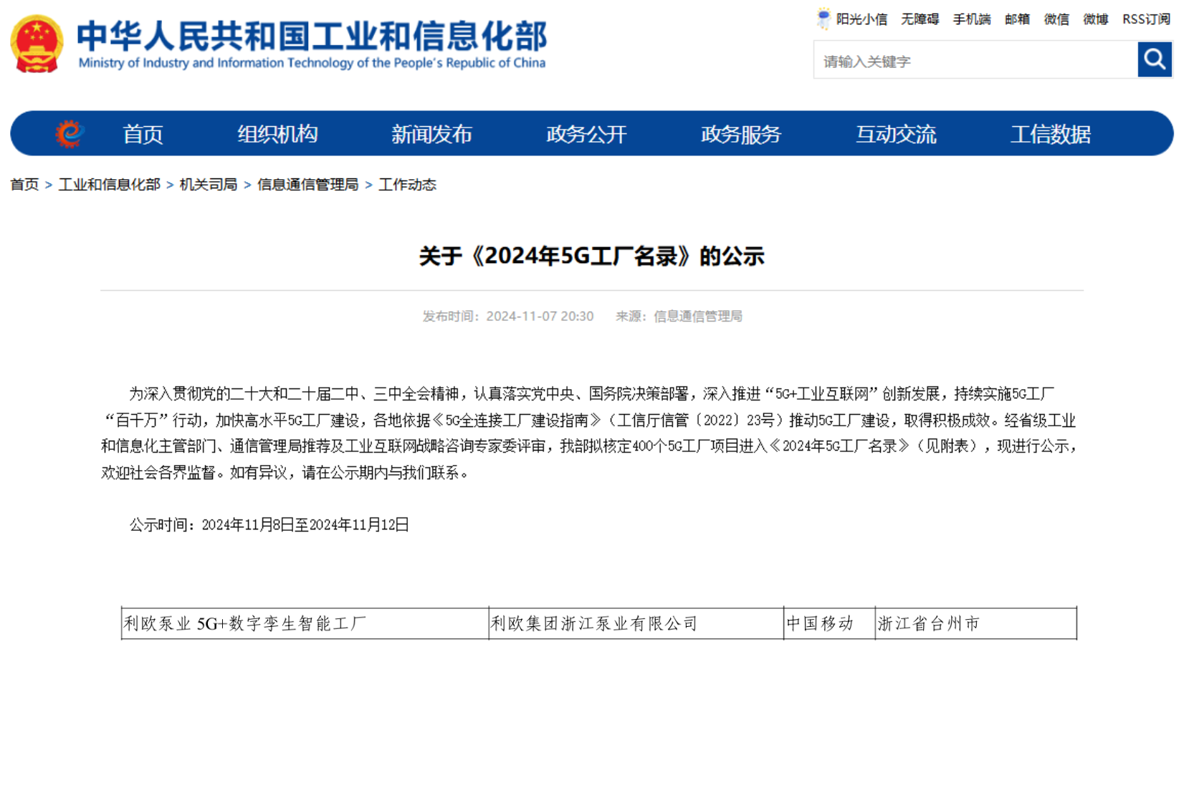This screenshot has width=1184, height=796.
Task: Open the 手机端 mobile version link
Action: click(971, 19)
